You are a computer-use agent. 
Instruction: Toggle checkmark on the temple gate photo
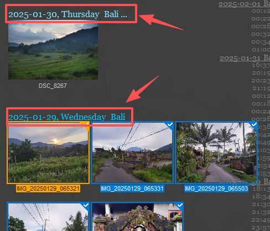(x=180, y=205)
